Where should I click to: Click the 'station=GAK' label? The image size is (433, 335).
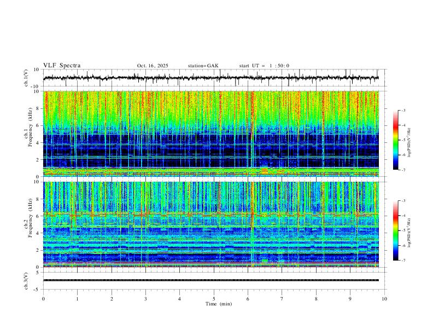203,66
